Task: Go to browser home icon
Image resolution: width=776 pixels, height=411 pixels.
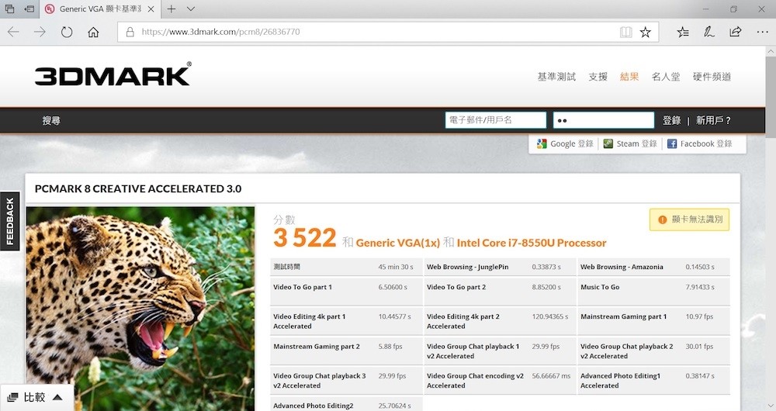Action: [x=93, y=32]
